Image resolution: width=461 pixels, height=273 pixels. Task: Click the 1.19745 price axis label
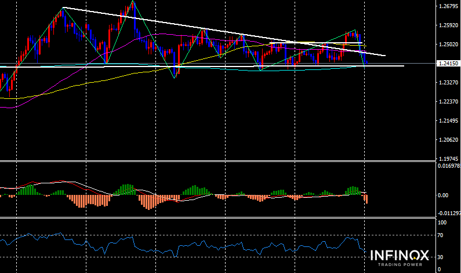pos(448,159)
